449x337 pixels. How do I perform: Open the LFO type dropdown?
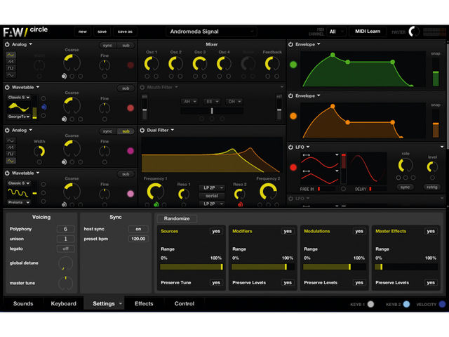(302, 147)
